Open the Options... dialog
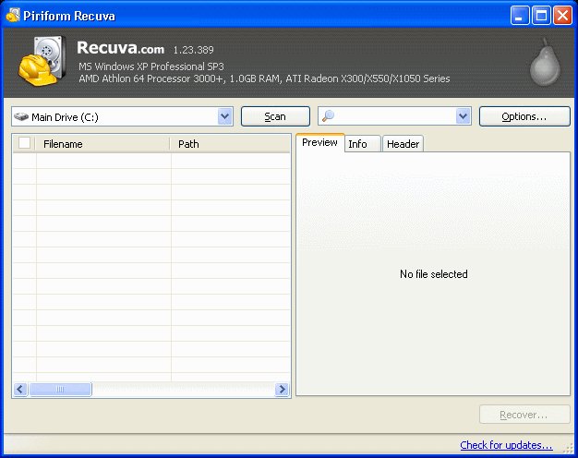This screenshot has height=458, width=578. (524, 116)
